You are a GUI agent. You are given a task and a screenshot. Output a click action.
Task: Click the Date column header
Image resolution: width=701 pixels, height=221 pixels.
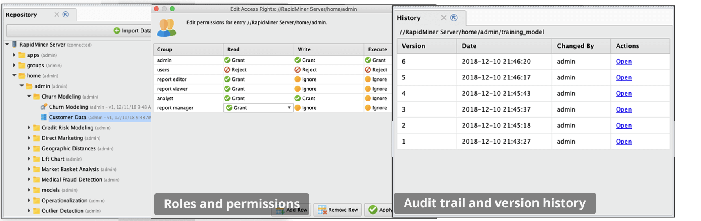pos(469,46)
